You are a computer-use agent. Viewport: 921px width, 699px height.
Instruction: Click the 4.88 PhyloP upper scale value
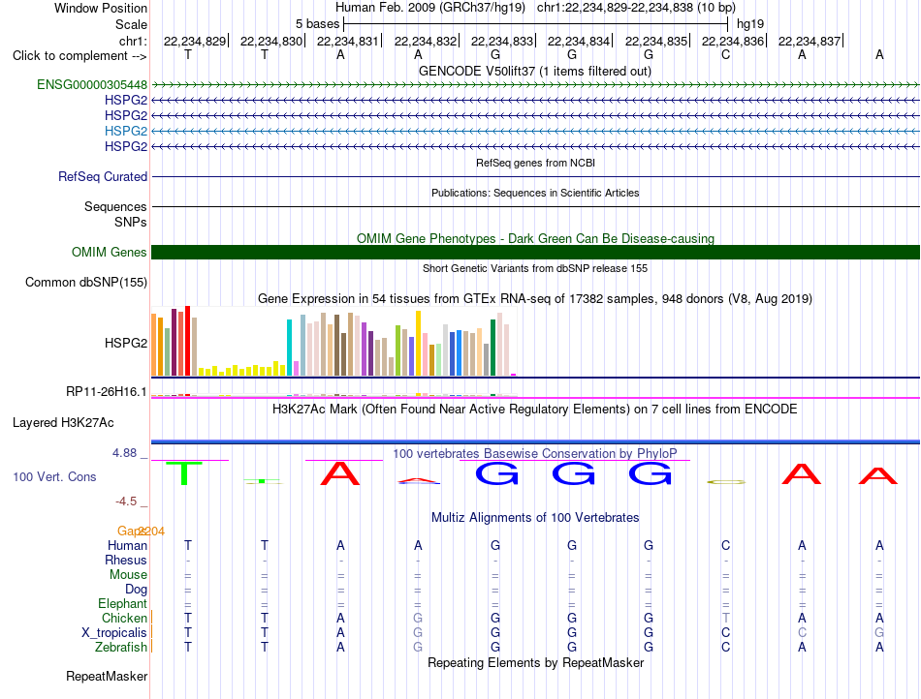click(x=124, y=453)
